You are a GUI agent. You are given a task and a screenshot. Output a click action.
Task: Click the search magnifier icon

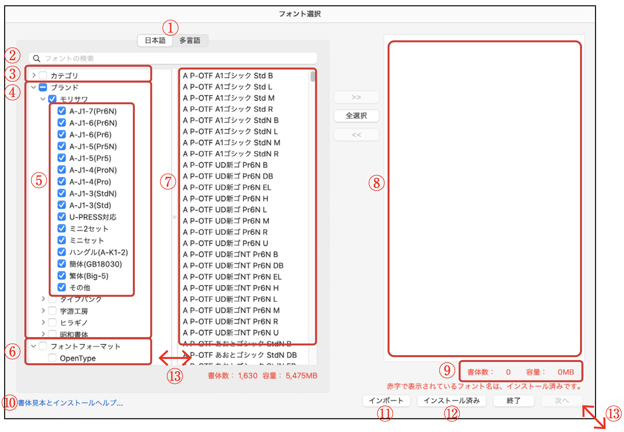36,58
